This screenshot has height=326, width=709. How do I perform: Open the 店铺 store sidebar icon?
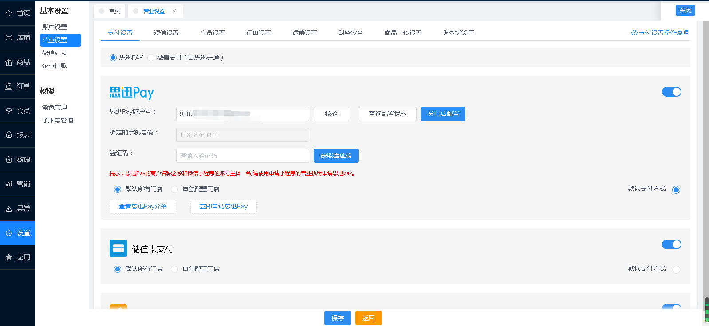pos(9,38)
